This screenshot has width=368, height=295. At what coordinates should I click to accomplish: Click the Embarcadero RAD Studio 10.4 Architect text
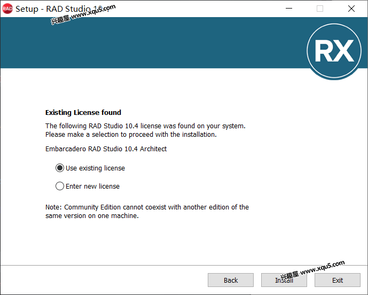pyautogui.click(x=106, y=149)
